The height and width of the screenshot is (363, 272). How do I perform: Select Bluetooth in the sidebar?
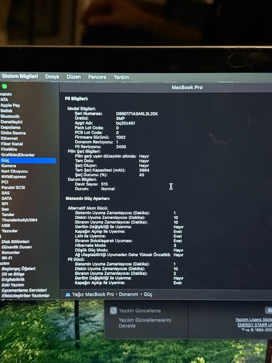(x=10, y=116)
